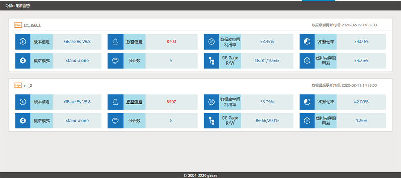Screen dimensions: 401x178
Task: Open the zm_19801 cluster link
Action: (x=32, y=25)
